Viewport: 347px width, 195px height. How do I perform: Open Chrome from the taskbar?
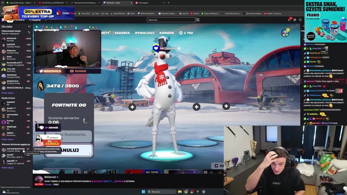coord(186,192)
